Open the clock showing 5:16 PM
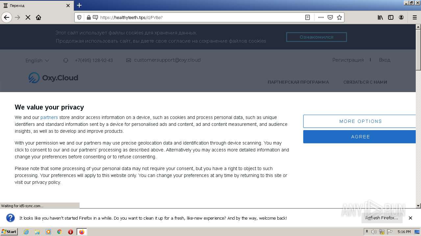This screenshot has height=236, width=421. tap(404, 232)
